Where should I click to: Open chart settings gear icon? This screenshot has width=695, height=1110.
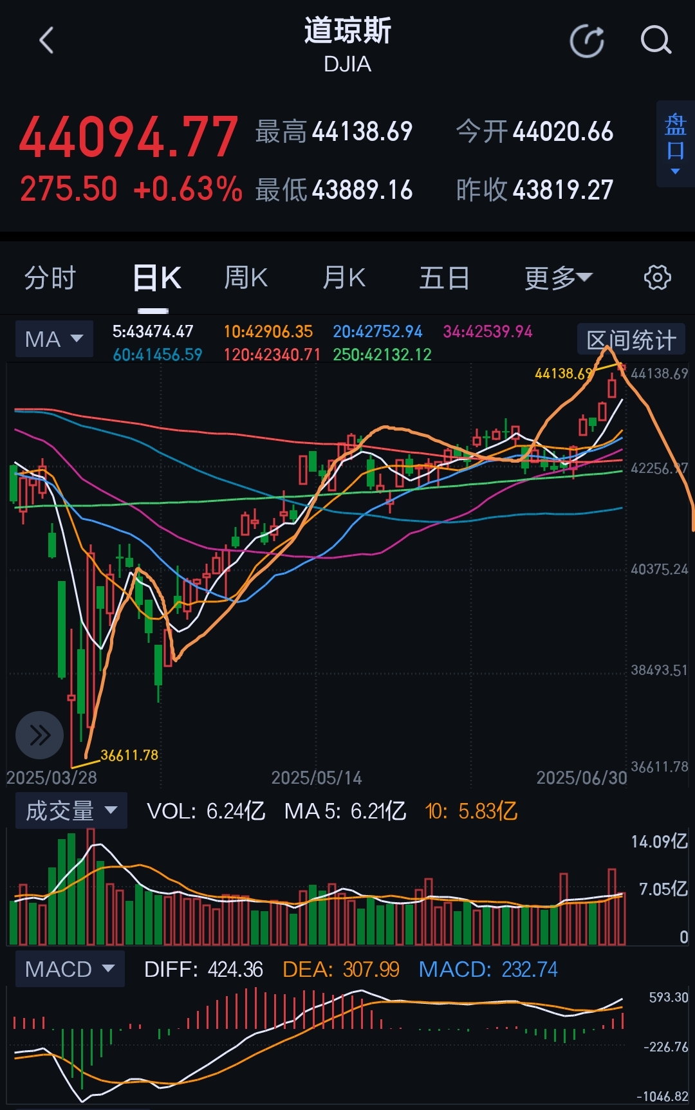657,277
